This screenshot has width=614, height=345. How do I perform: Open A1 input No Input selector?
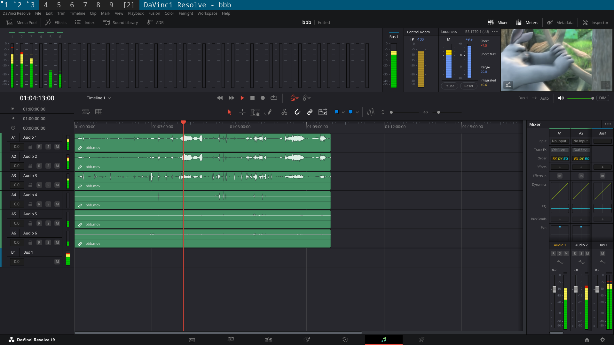click(559, 141)
